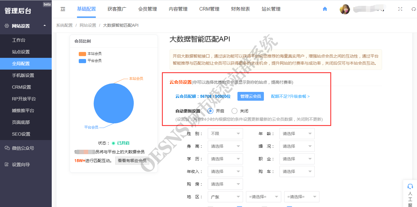Open the 年龄 dropdown
The width and height of the screenshot is (417, 207).
[x=297, y=134]
